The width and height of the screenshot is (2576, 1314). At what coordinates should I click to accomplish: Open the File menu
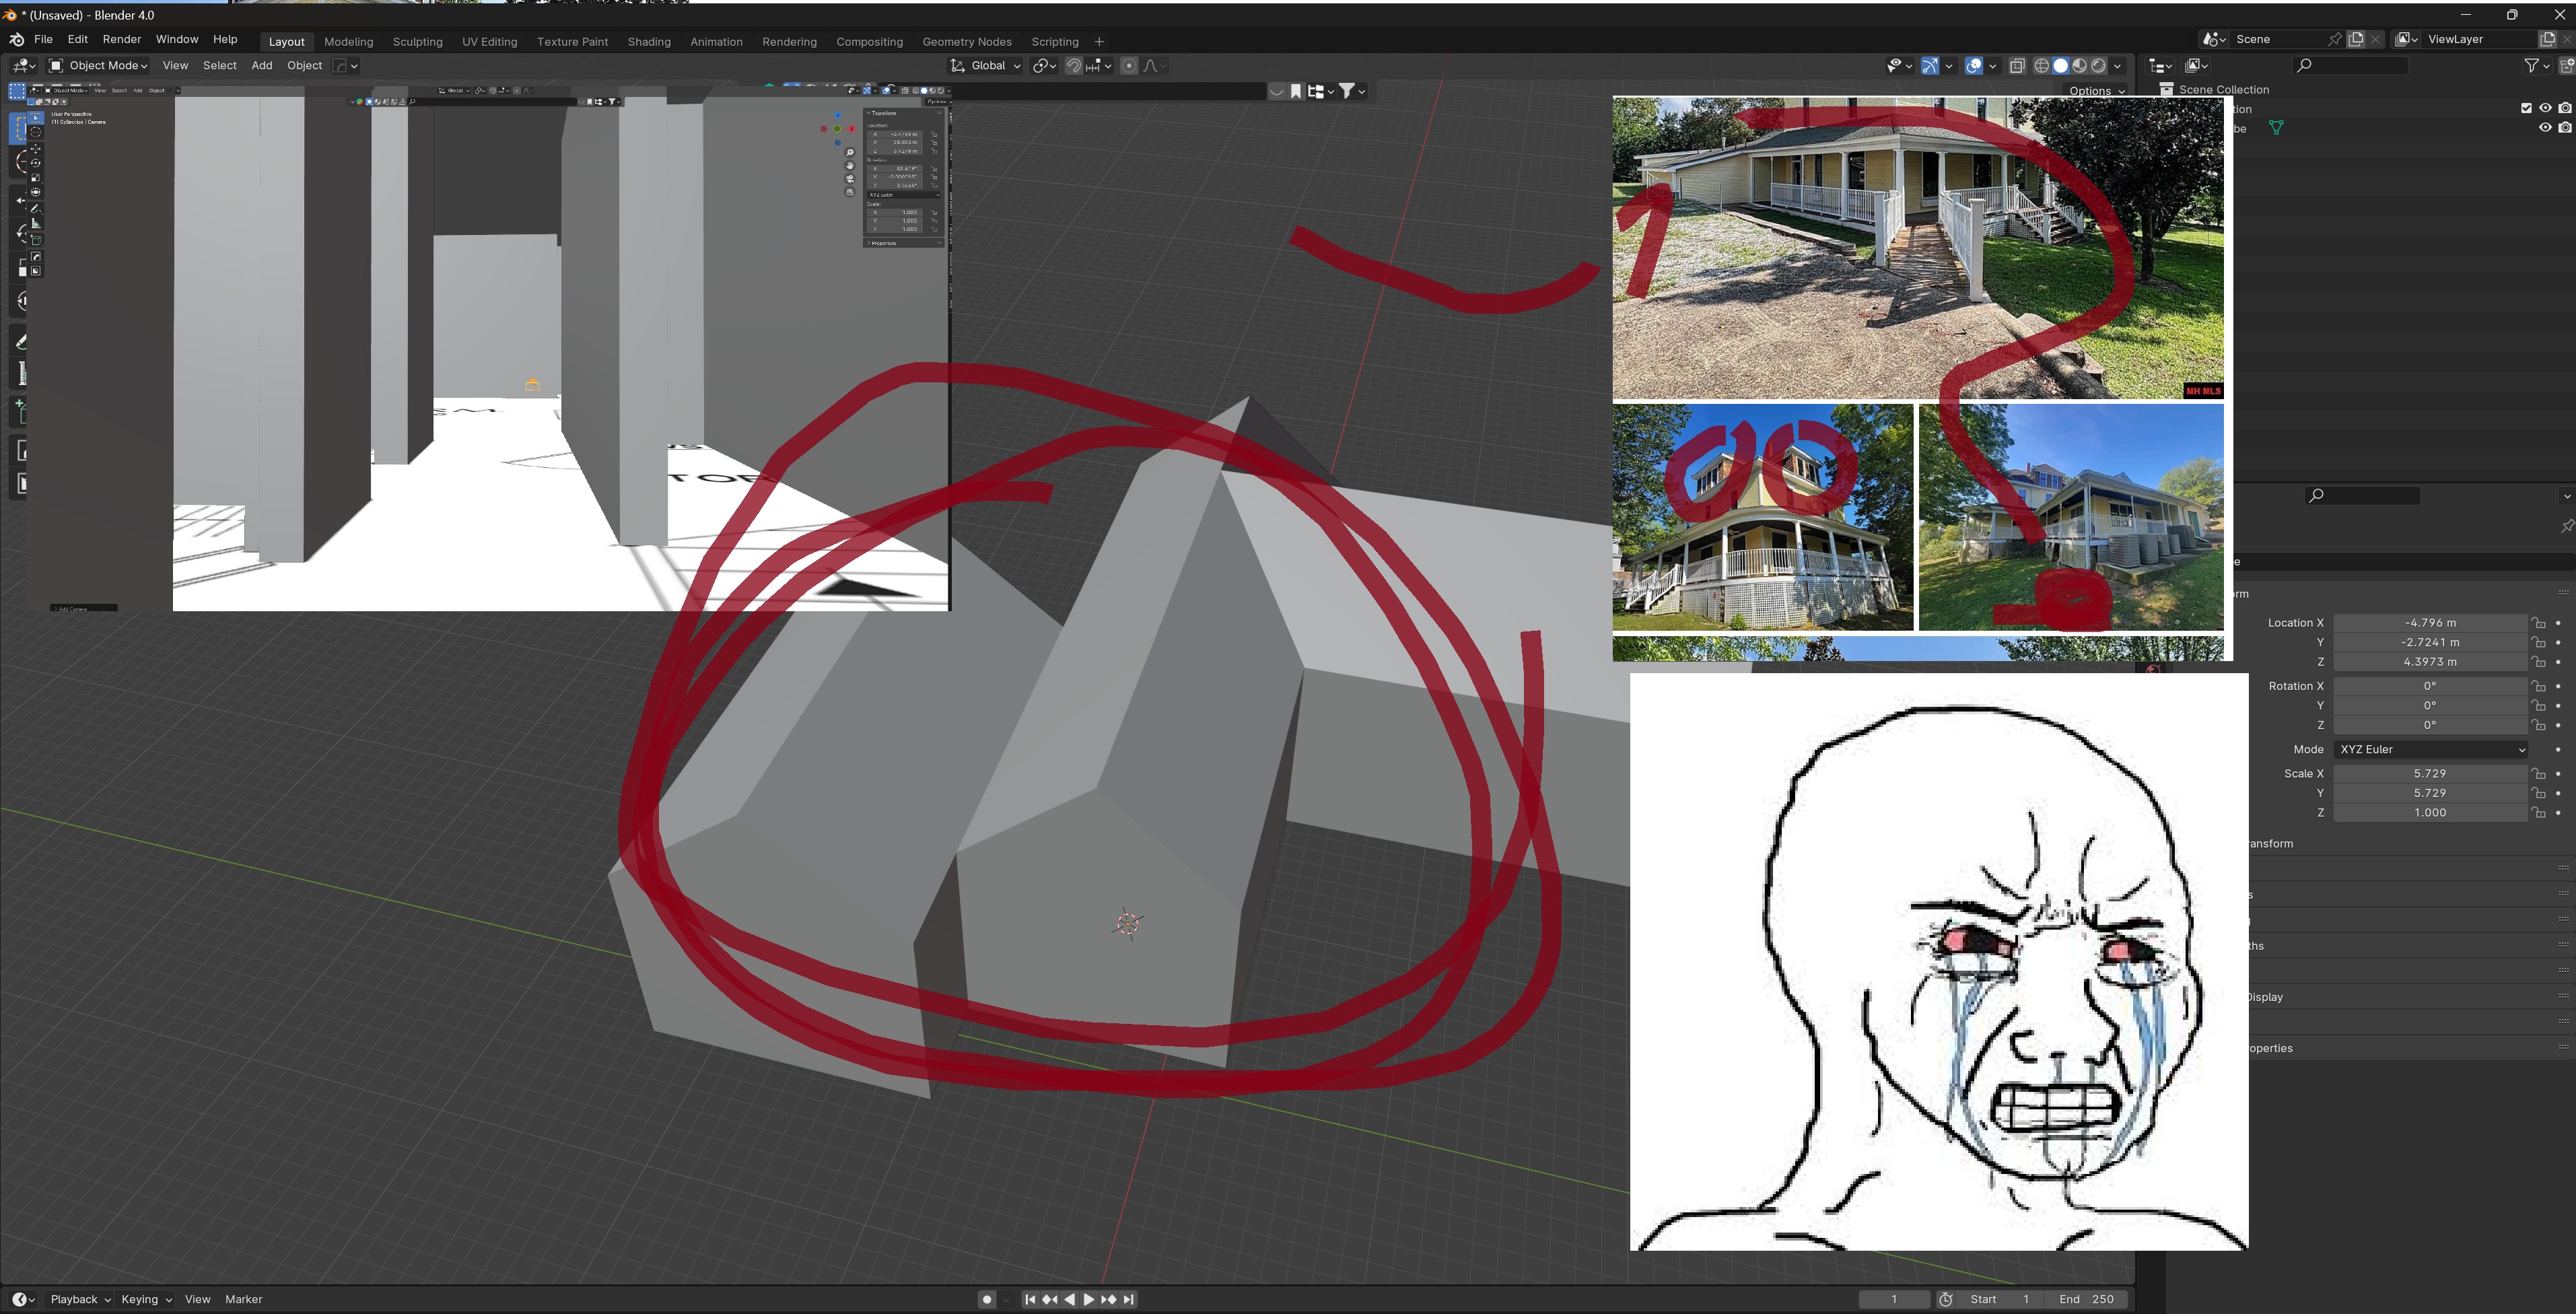[43, 40]
